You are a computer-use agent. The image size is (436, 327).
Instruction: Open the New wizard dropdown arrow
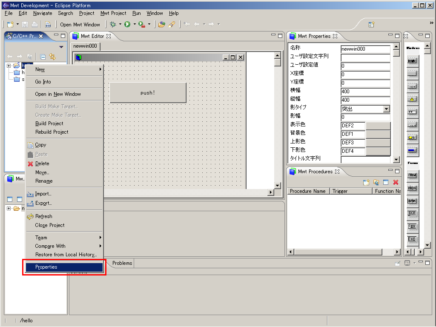pyautogui.click(x=17, y=24)
